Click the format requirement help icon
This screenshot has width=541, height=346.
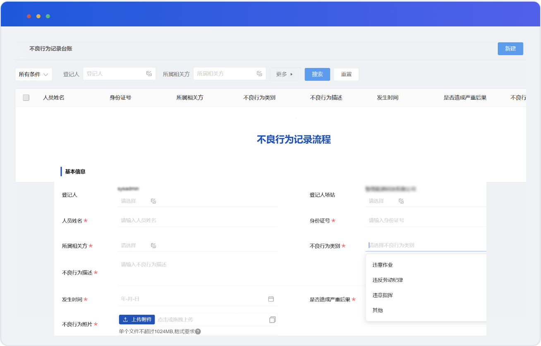[198, 332]
